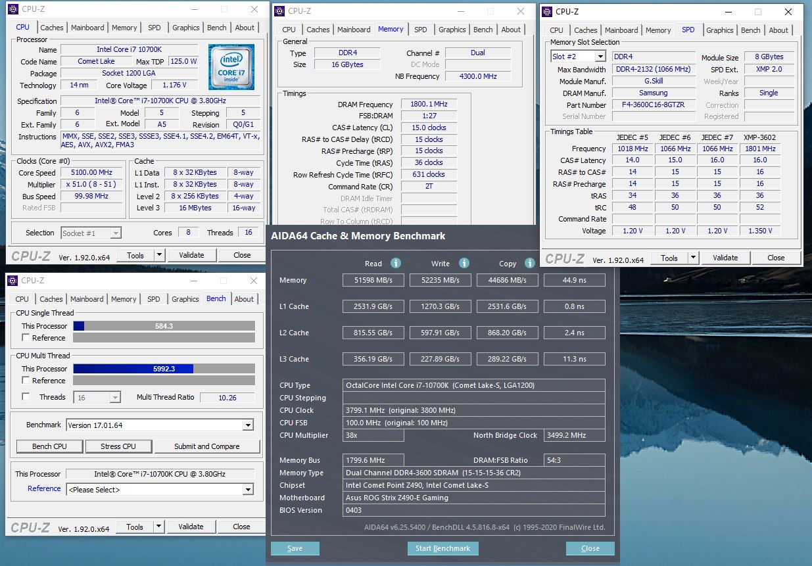Open Tools dropdown arrow in CPU window

159,255
